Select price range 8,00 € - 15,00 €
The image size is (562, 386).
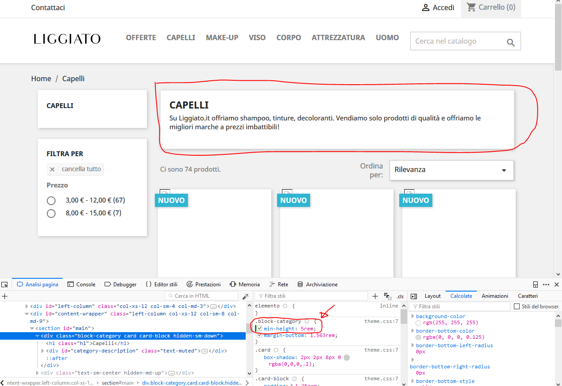(x=51, y=214)
